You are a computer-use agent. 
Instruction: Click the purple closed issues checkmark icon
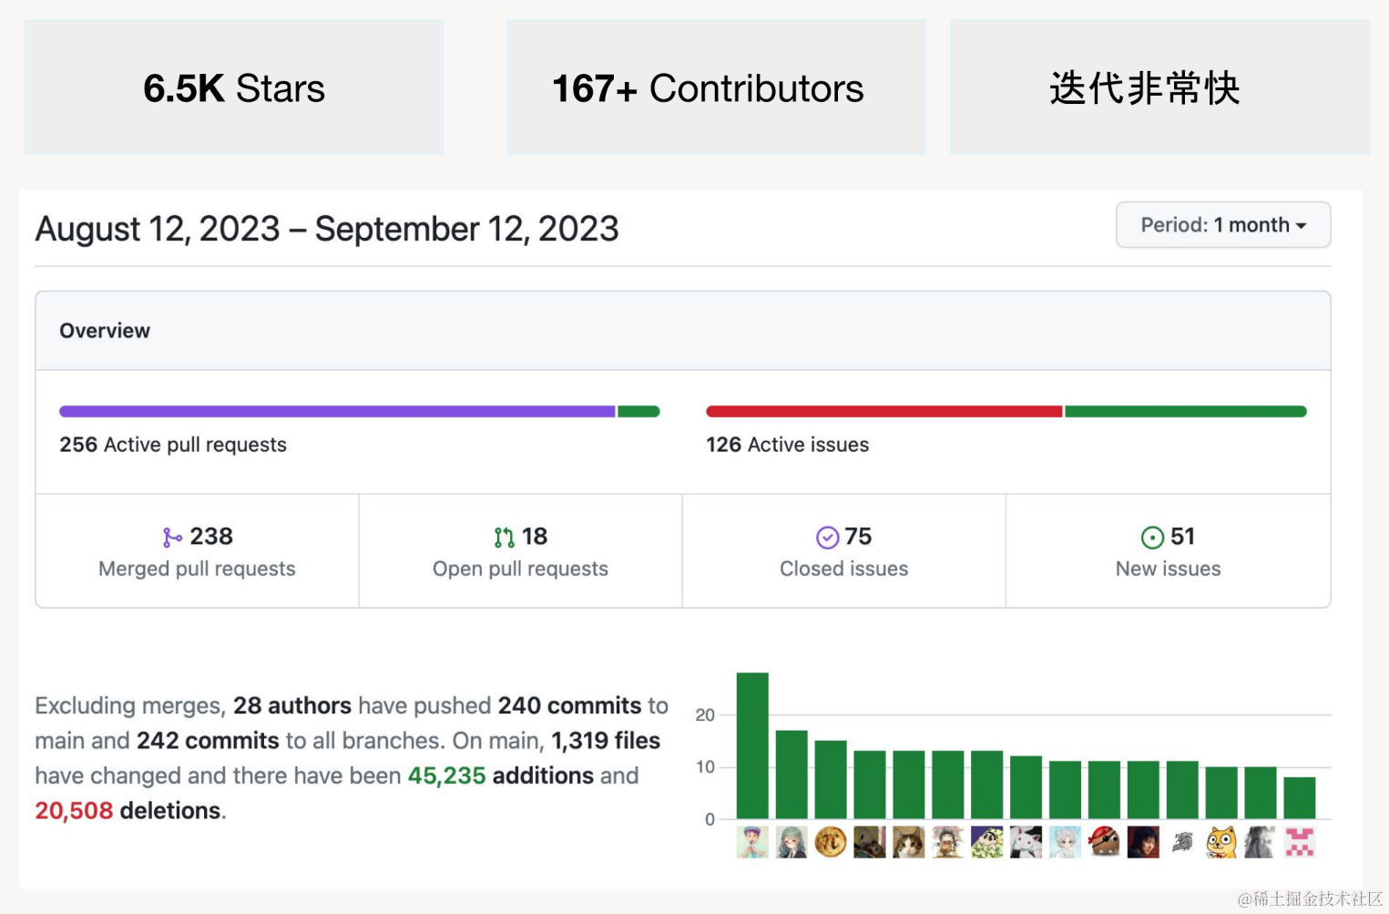[x=827, y=538]
